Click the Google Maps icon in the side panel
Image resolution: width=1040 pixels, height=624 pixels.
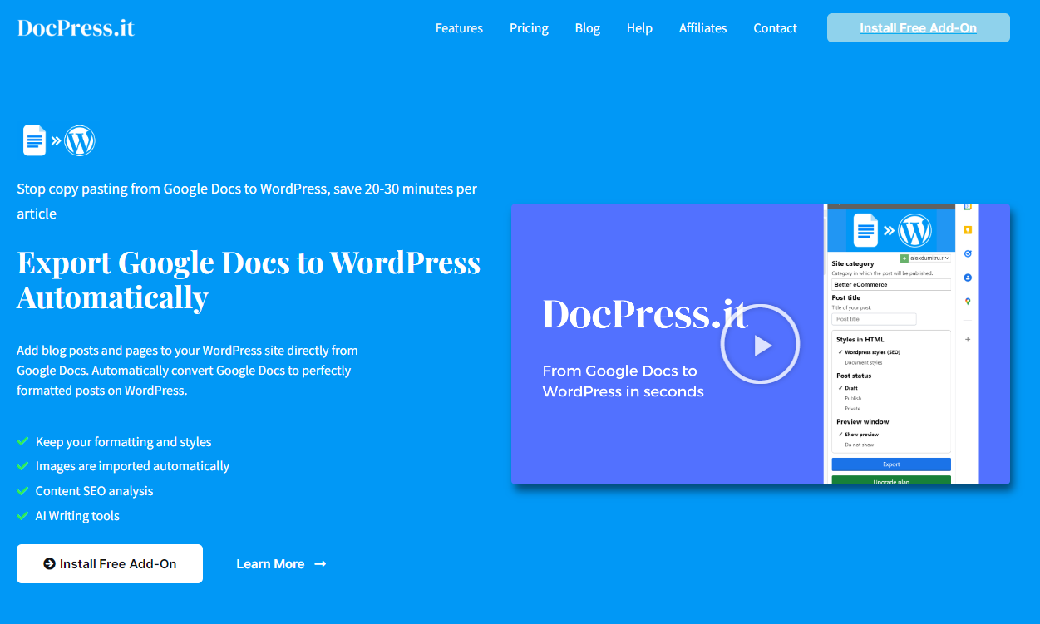pyautogui.click(x=967, y=301)
